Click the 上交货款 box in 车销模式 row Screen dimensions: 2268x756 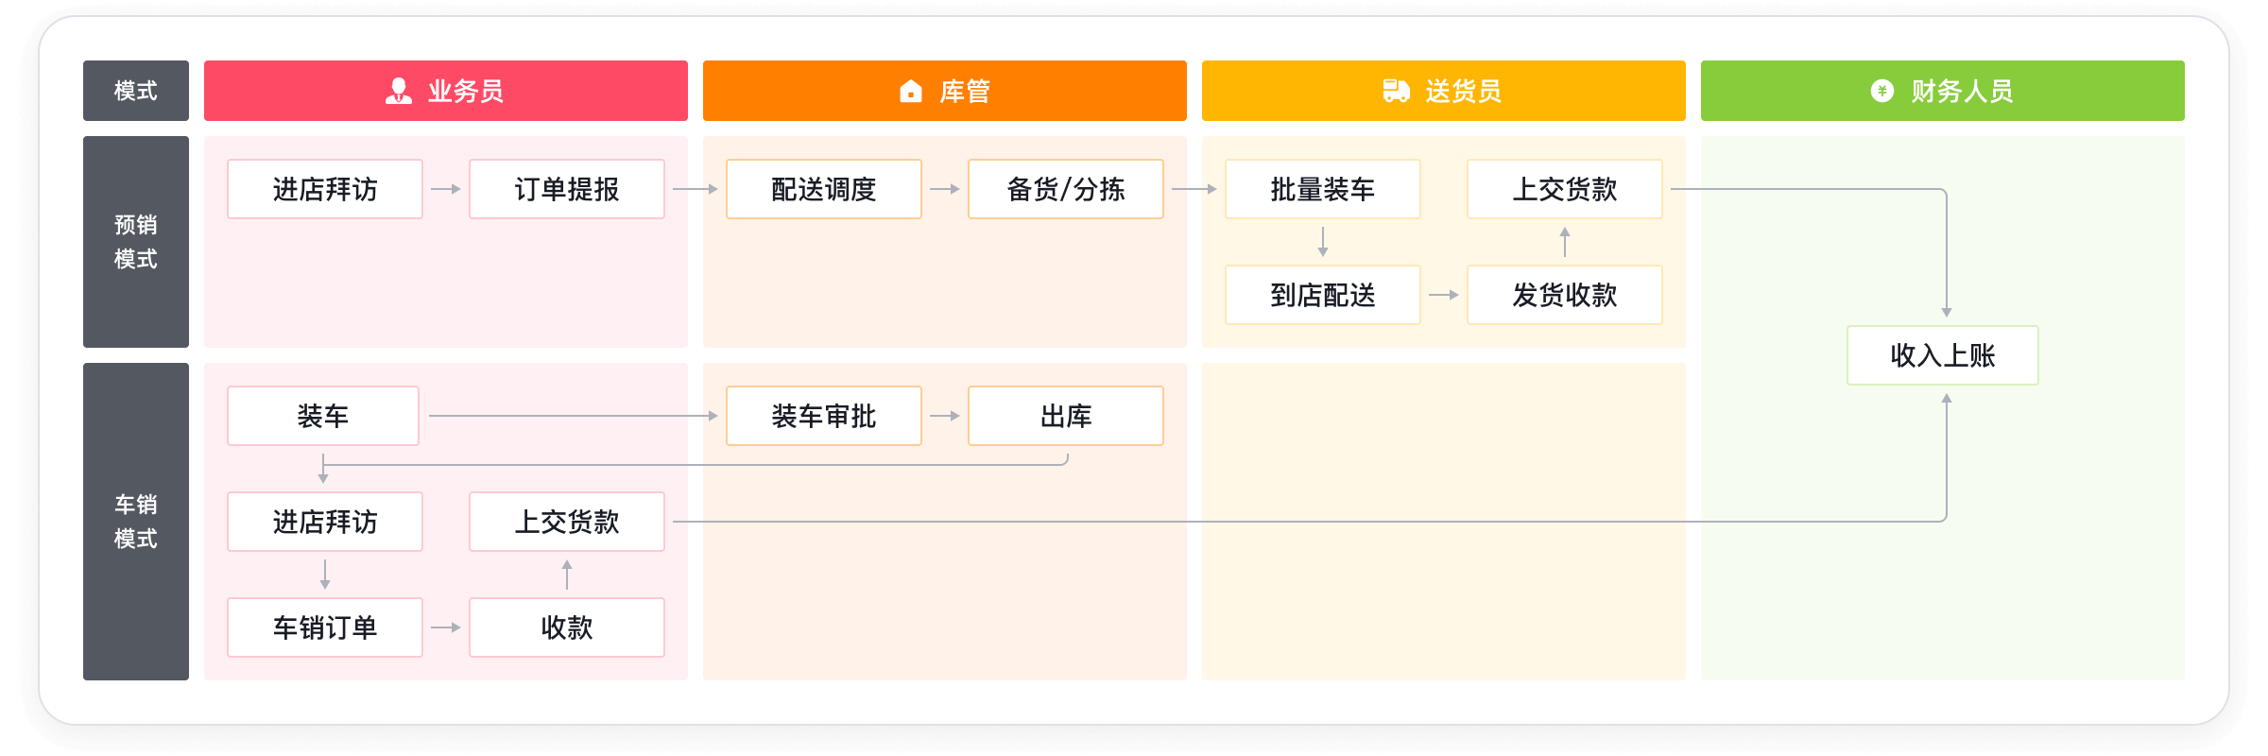coord(567,522)
